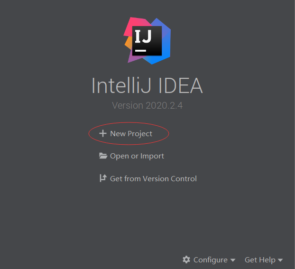Image resolution: width=295 pixels, height=269 pixels.
Task: Choose Get from Version Control
Action: (x=153, y=178)
